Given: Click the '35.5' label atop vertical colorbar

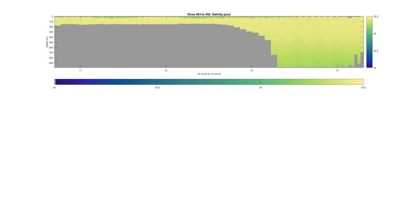Looking at the screenshot, I should click(376, 16).
